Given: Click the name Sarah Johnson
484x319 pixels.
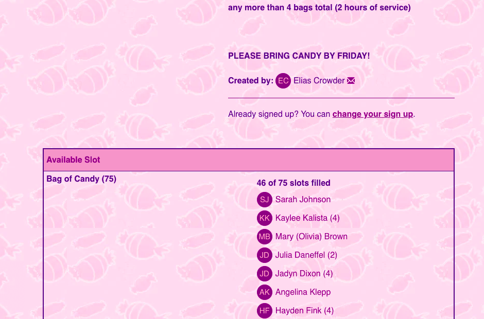Looking at the screenshot, I should tap(303, 200).
